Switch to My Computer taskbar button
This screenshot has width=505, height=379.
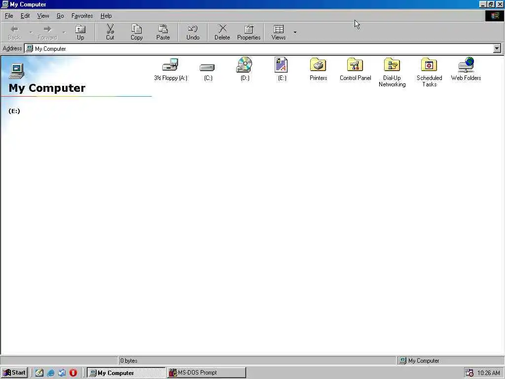click(126, 373)
